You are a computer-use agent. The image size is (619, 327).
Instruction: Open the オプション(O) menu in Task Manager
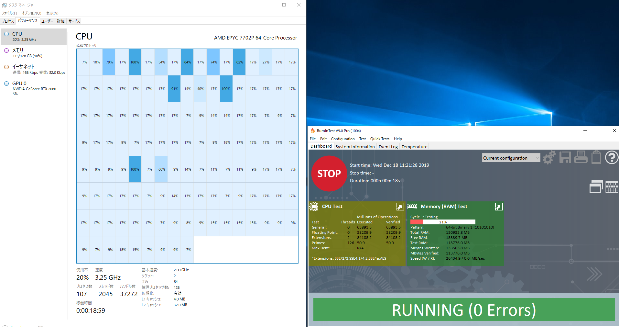pos(31,13)
